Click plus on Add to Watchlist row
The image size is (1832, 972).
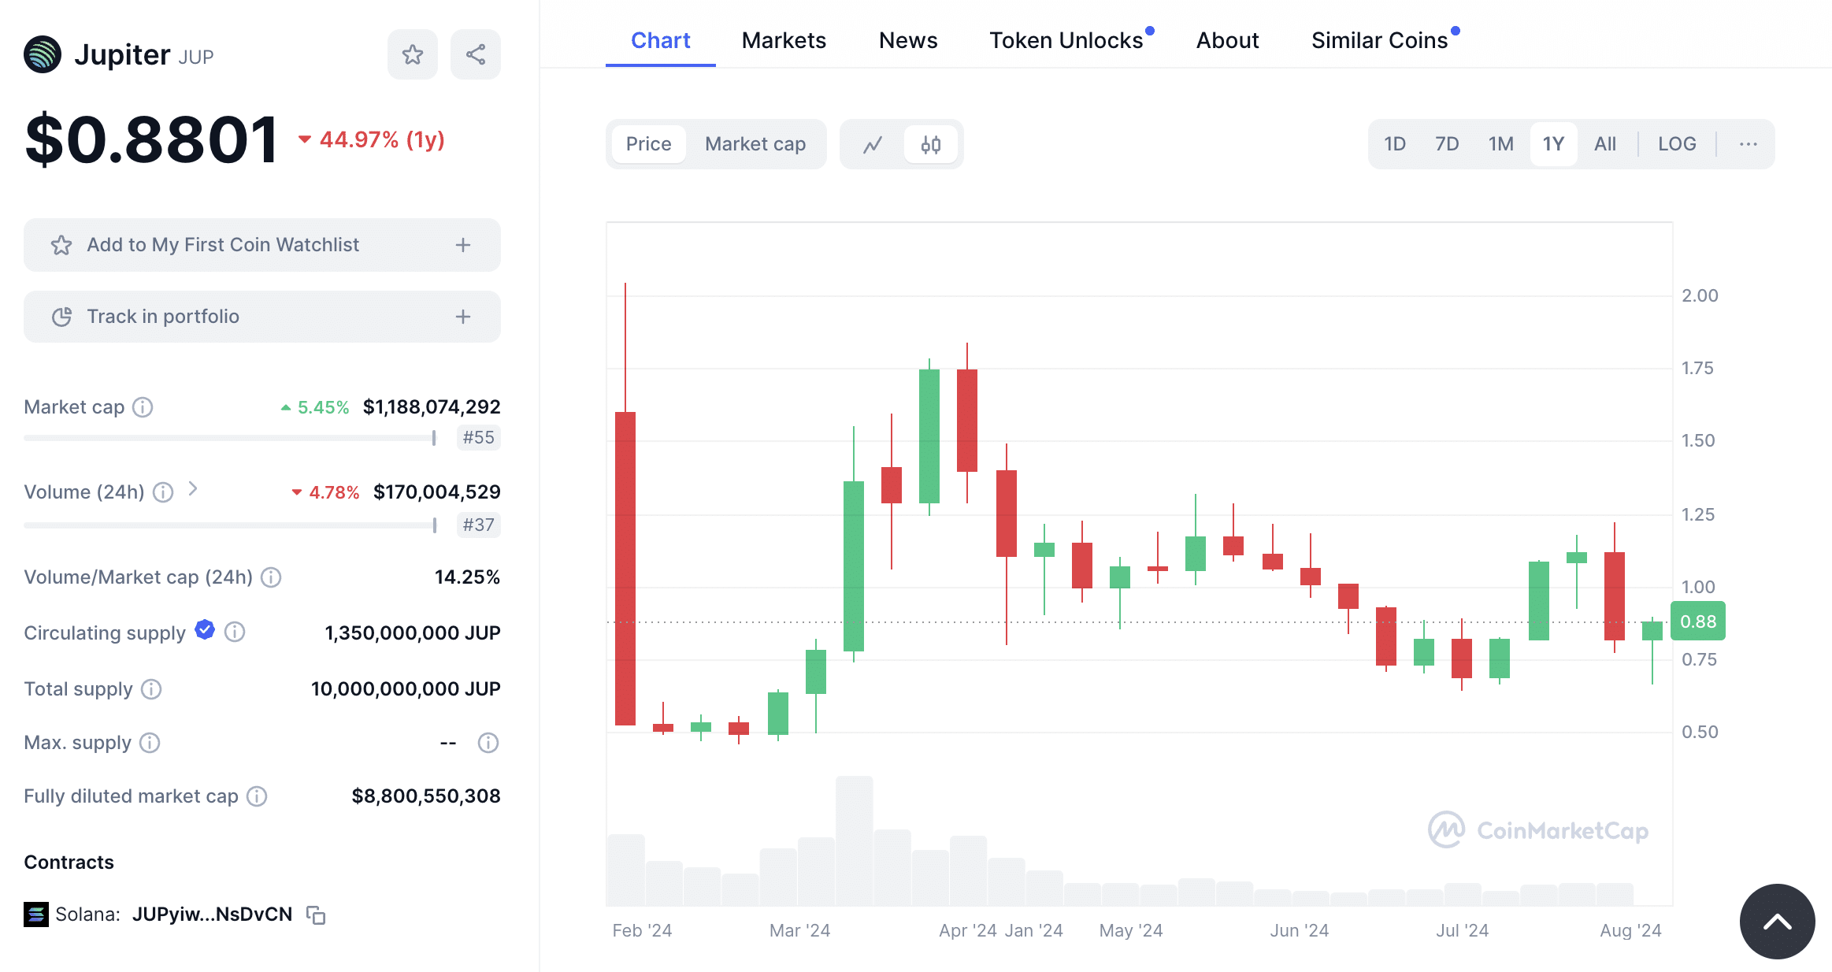[x=463, y=245]
